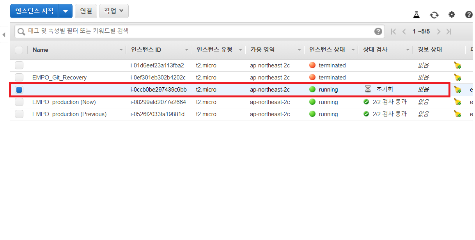Open the Name column sort arrow
Viewport: 475px width, 240px height.
[x=121, y=50]
